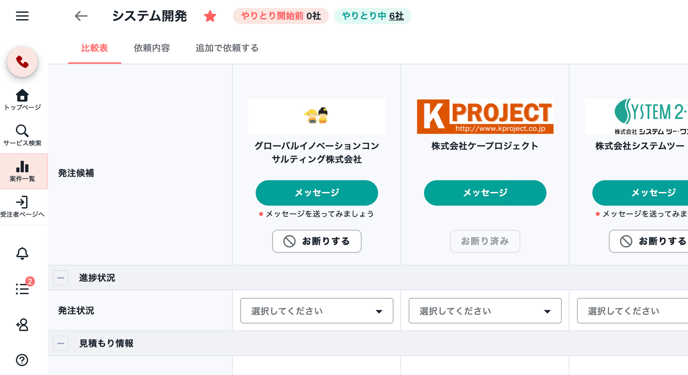Click お断りする for グローバルイノベーションコンサルティング
The width and height of the screenshot is (688, 375).
point(316,241)
